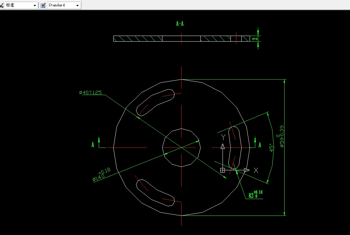This screenshot has height=235, width=350.
Task: Select the left hatched region in section view
Action: pyautogui.click(x=138, y=39)
